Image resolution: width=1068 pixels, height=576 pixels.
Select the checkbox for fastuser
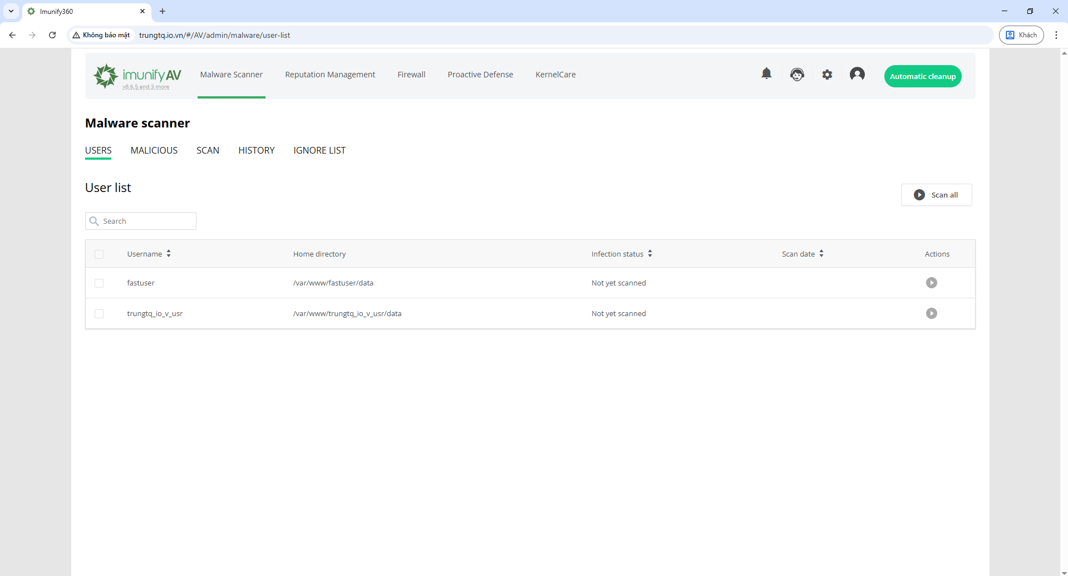99,283
